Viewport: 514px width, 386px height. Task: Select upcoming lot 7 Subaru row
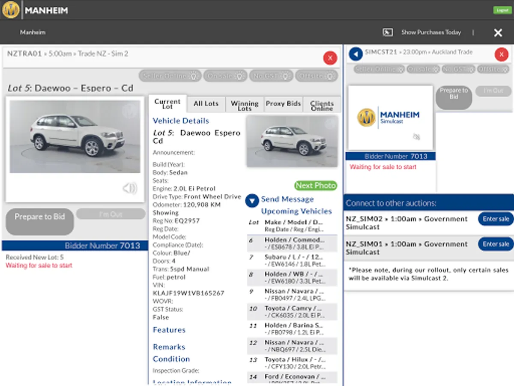(x=292, y=261)
